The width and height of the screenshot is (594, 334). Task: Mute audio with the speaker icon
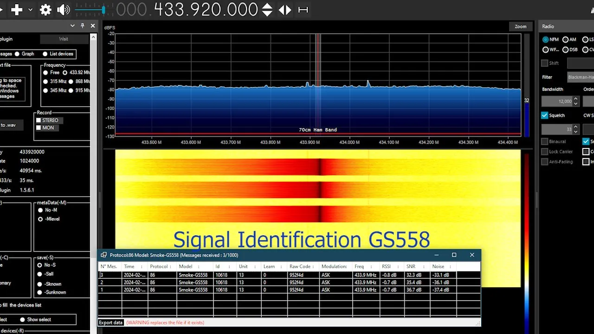coord(63,10)
